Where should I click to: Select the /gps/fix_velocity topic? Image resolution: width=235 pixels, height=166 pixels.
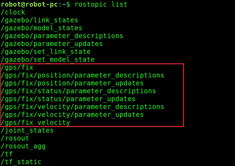click(35, 123)
